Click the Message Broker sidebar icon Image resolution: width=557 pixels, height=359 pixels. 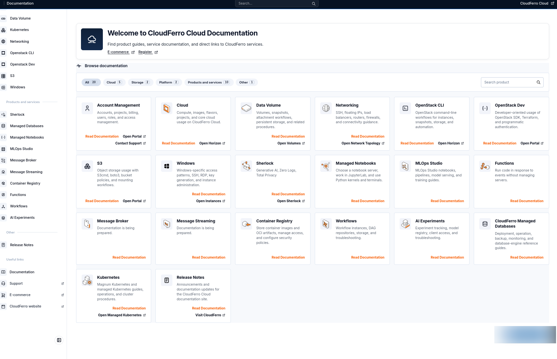tap(3, 160)
